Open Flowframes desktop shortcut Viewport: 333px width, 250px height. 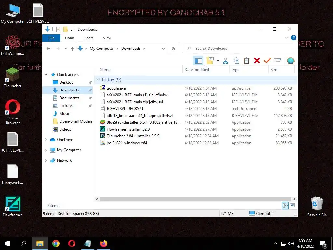[13, 206]
